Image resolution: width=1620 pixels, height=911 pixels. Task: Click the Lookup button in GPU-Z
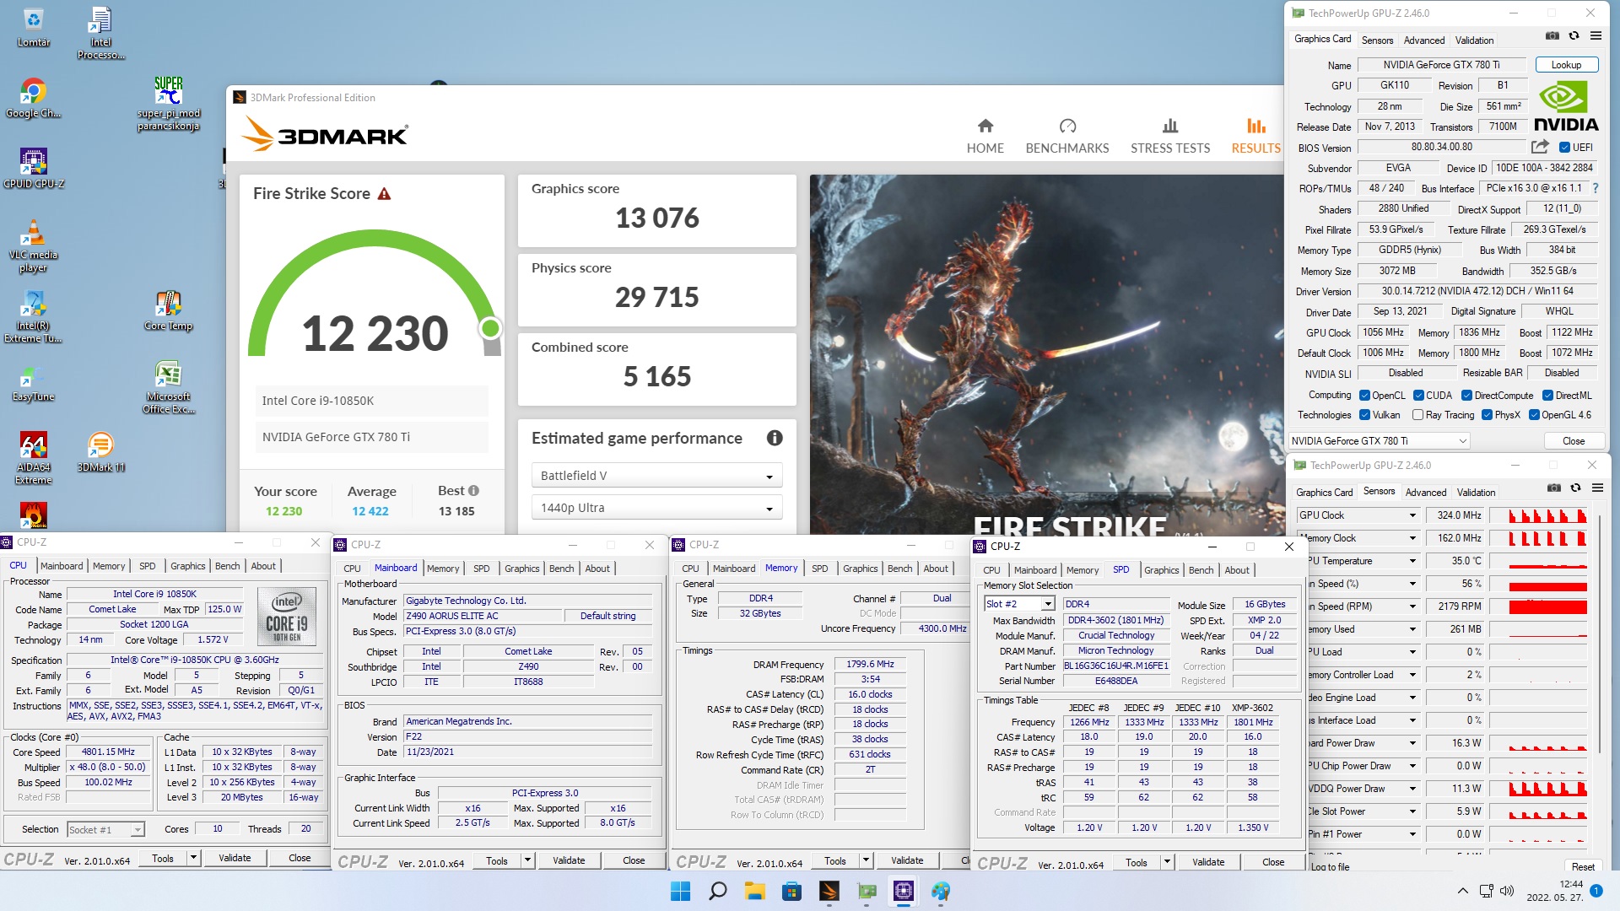[x=1566, y=65]
